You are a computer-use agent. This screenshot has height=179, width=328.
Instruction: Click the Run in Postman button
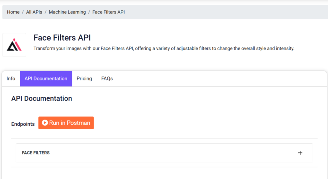[66, 123]
